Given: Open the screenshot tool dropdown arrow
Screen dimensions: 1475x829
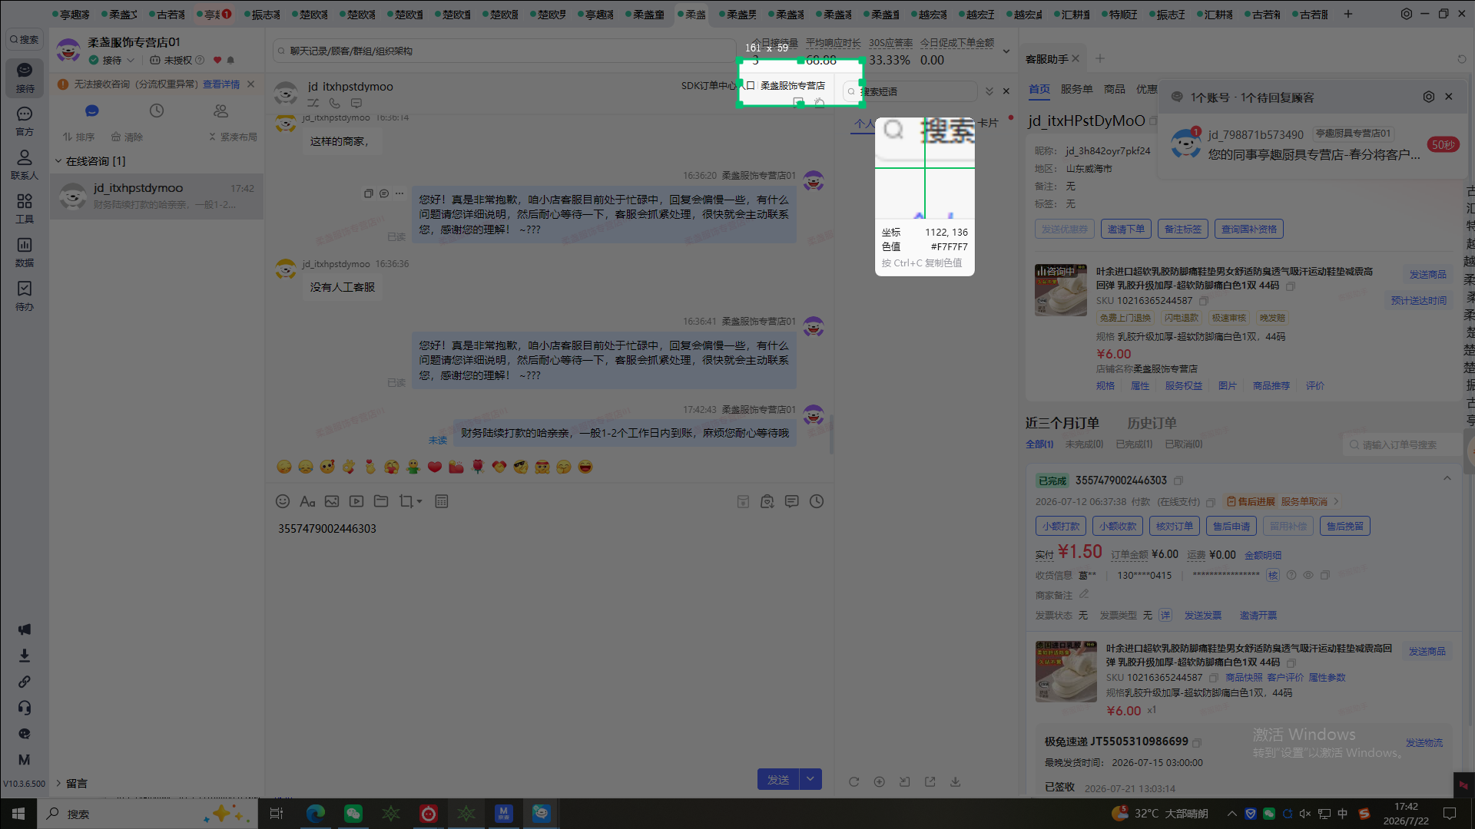Looking at the screenshot, I should tap(419, 502).
